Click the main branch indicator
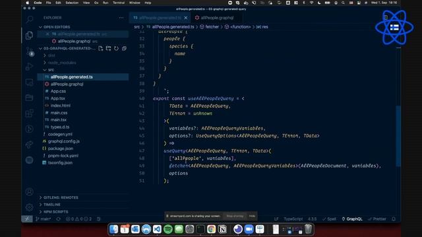Image resolution: width=422 pixels, height=237 pixels. [43, 219]
